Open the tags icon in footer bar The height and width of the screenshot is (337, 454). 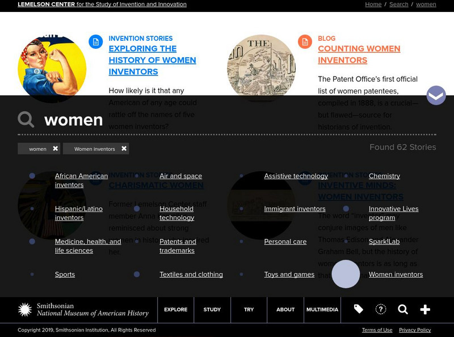[359, 309]
